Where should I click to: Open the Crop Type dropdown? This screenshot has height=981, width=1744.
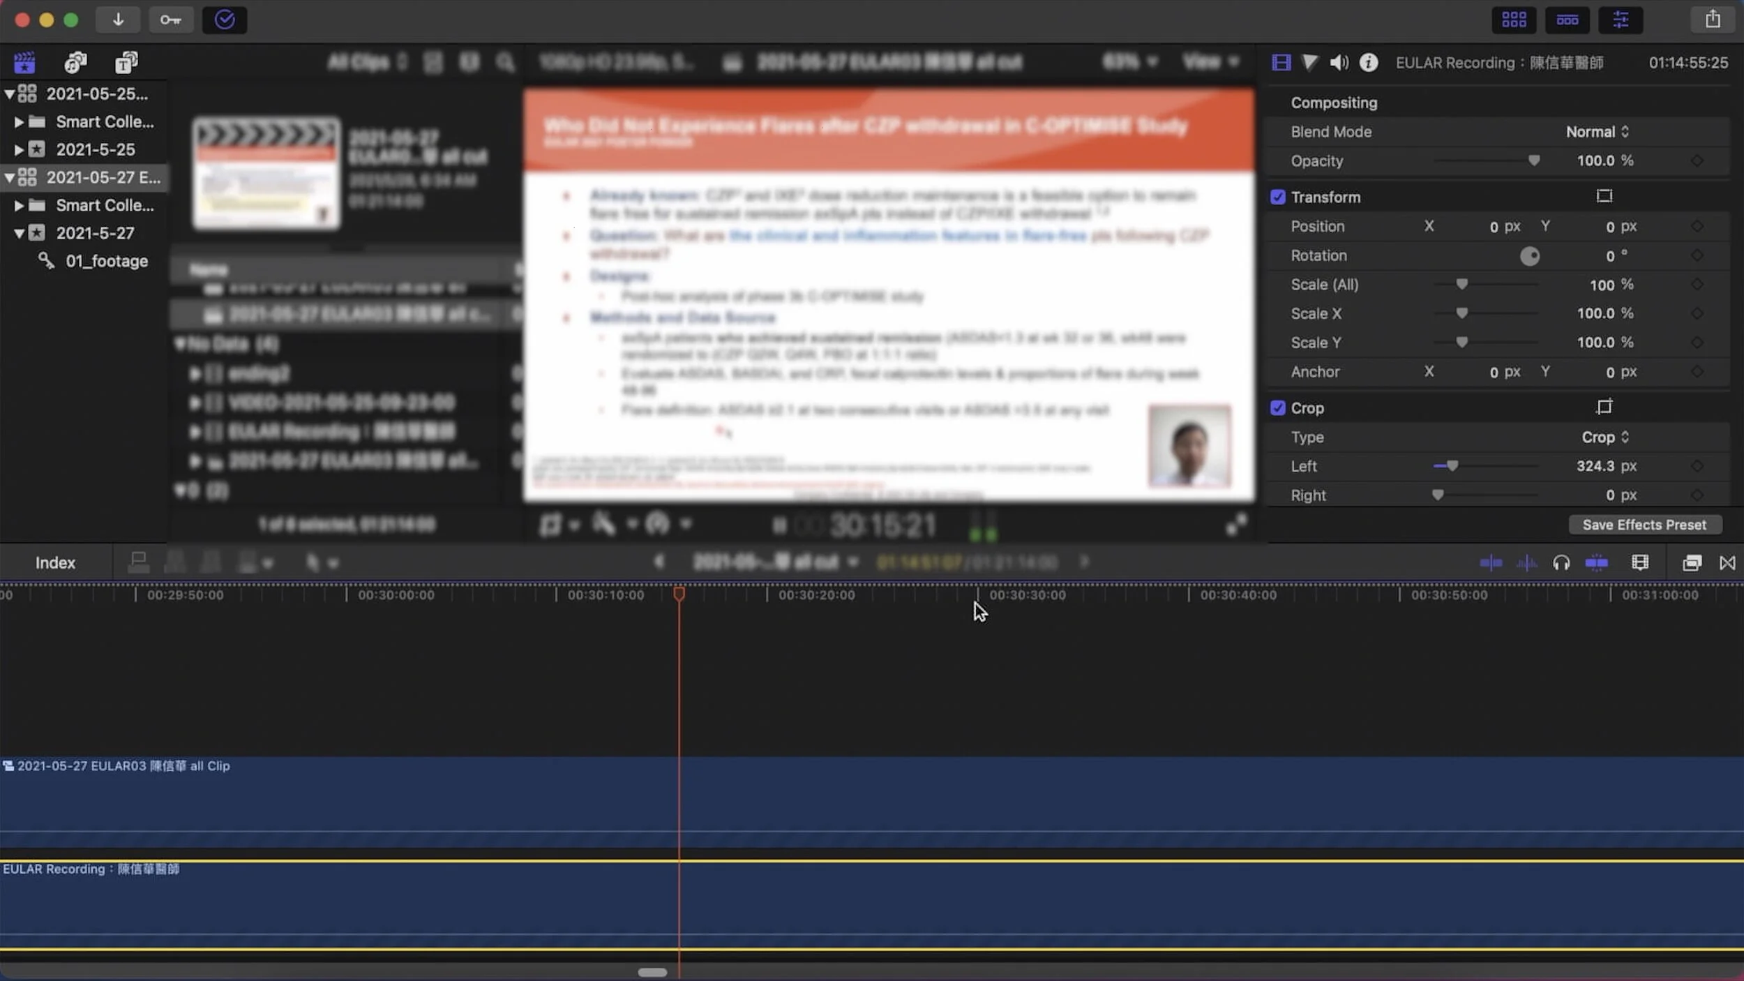coord(1604,437)
